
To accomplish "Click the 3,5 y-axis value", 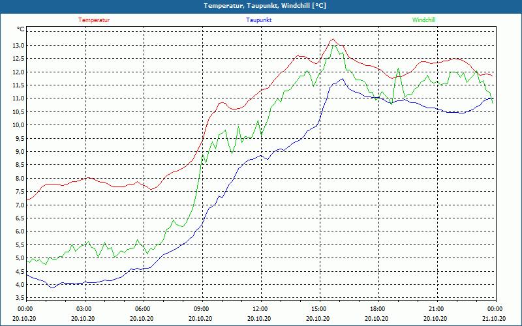I will coord(20,297).
